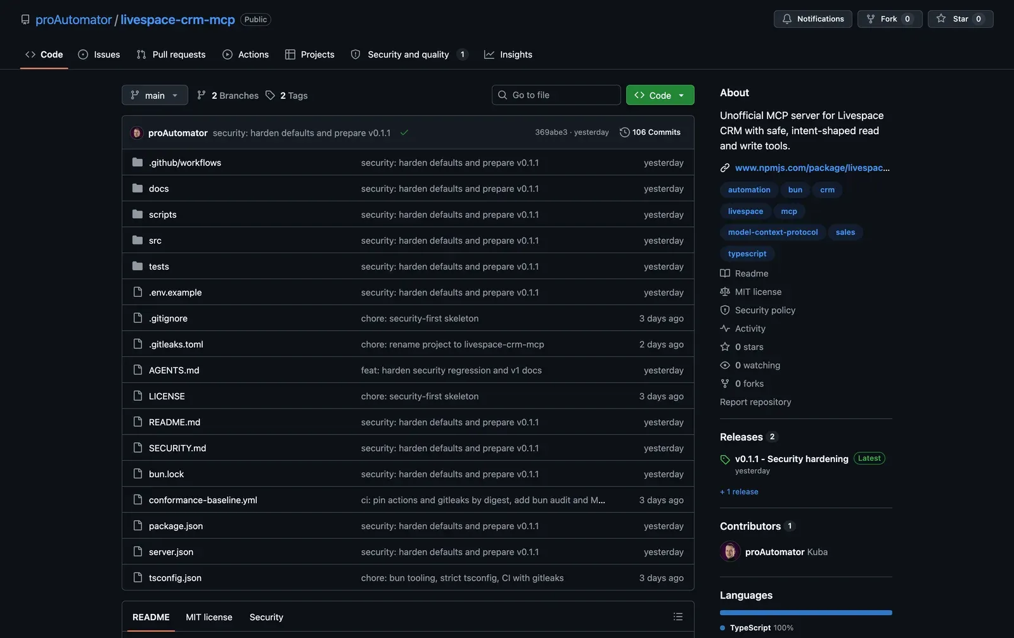The height and width of the screenshot is (638, 1014).
Task: Click the stars icon in About
Action: 725,347
